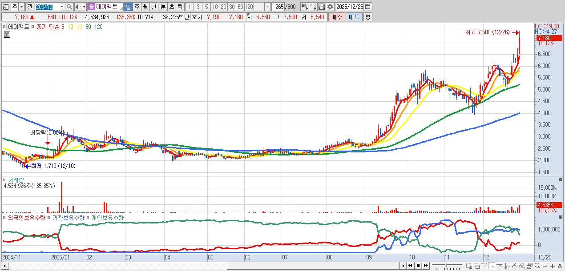
Task: Toggle the small square before 에이팩트 legend
Action: (x=4, y=27)
